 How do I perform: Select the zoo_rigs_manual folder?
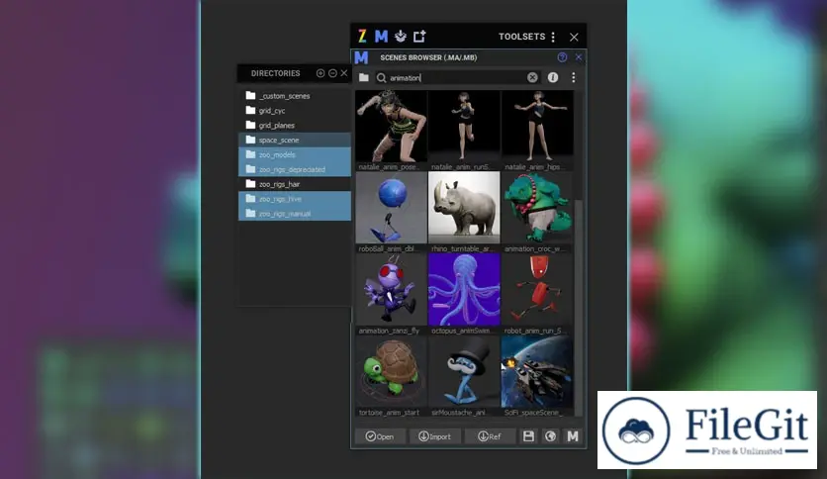click(295, 214)
